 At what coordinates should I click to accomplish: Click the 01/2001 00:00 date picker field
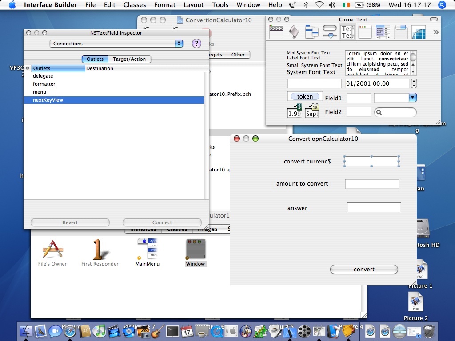point(377,83)
